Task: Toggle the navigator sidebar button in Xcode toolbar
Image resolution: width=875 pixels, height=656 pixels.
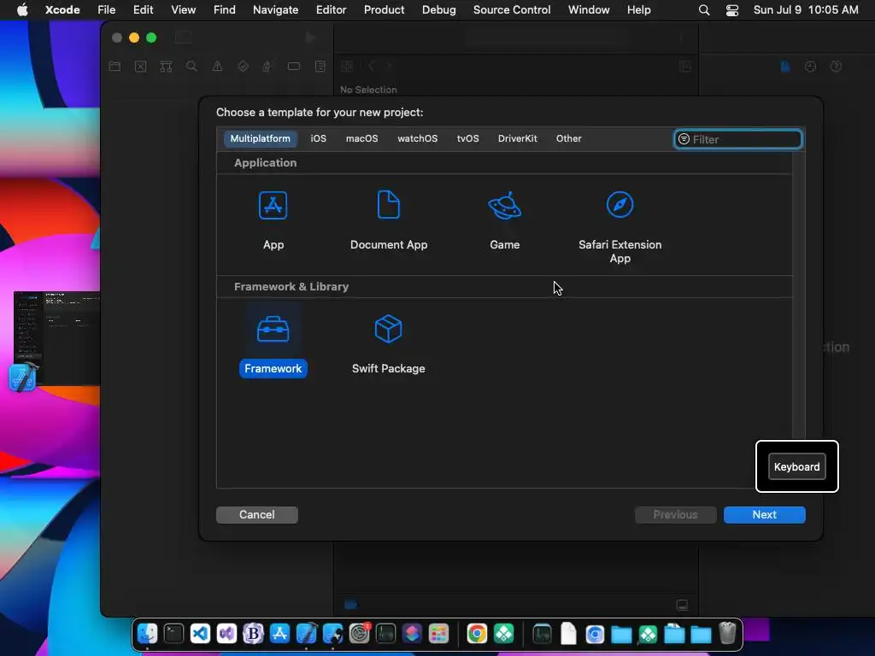Action: (183, 38)
